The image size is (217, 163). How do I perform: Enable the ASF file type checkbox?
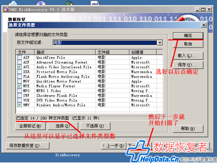point(20,62)
